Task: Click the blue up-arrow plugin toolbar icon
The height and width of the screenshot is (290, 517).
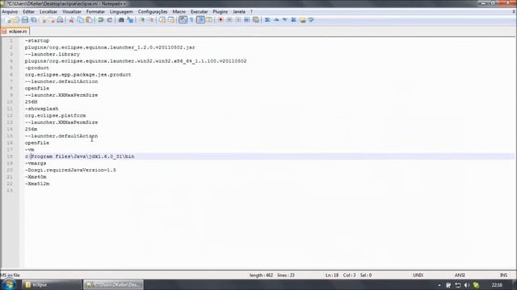Action: click(x=276, y=20)
